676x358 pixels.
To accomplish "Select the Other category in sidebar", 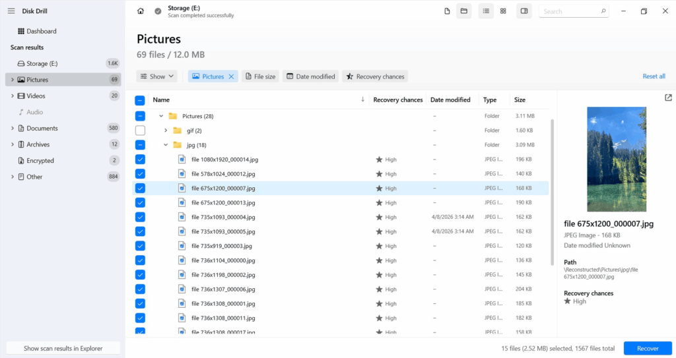I will coord(63,177).
